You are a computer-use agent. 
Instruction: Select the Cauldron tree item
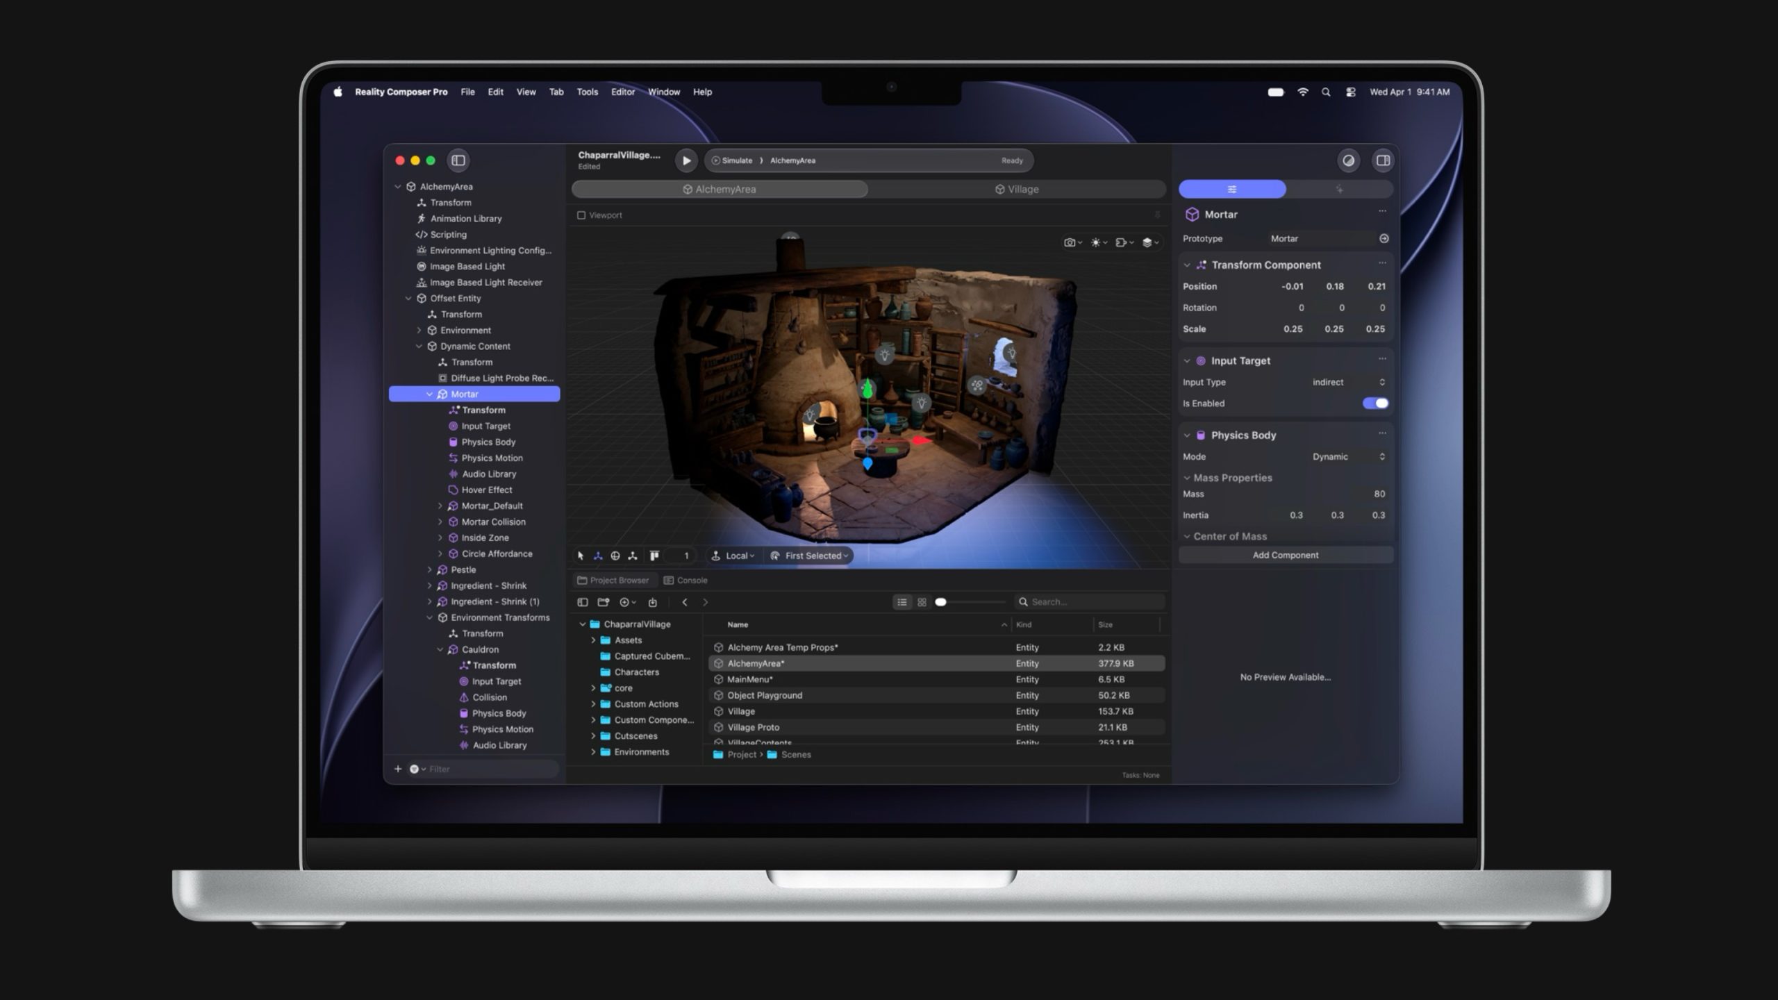click(480, 650)
